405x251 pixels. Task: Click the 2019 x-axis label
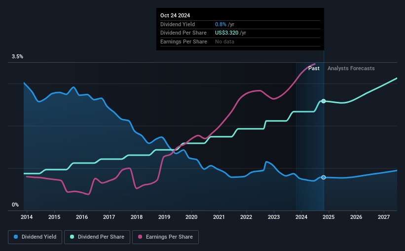coord(164,217)
